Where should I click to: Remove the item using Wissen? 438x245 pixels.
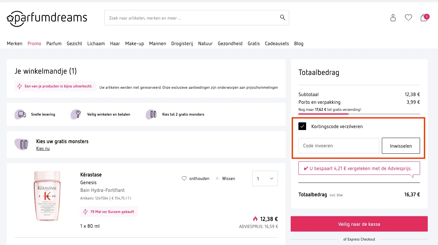(x=226, y=178)
